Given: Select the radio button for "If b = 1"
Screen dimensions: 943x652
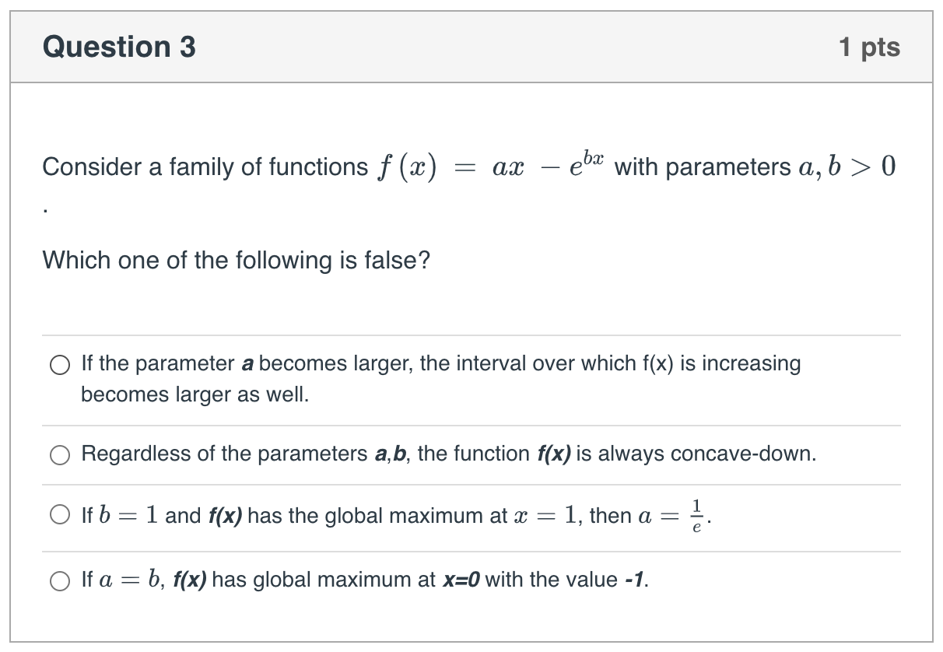Looking at the screenshot, I should [x=60, y=516].
